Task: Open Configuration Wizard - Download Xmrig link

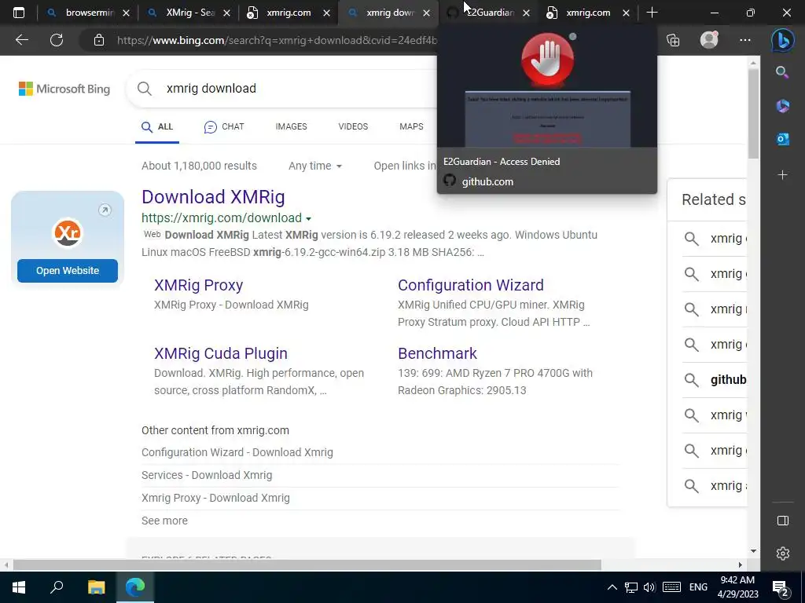Action: [x=237, y=452]
